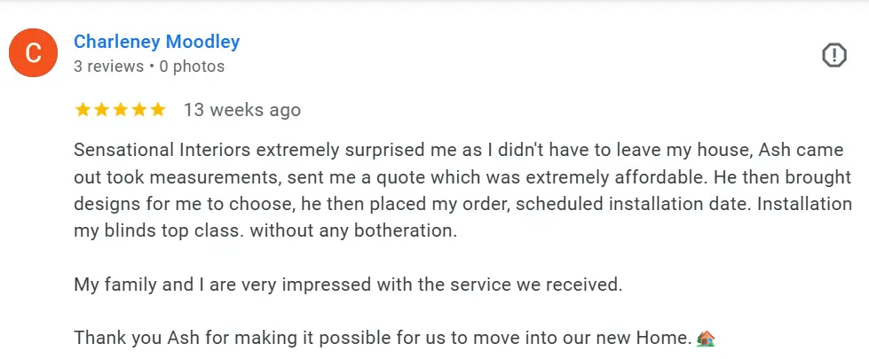Click the second gold rating star

[x=101, y=110]
